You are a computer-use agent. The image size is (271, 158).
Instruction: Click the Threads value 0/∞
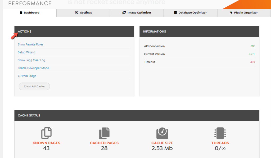click(x=220, y=148)
